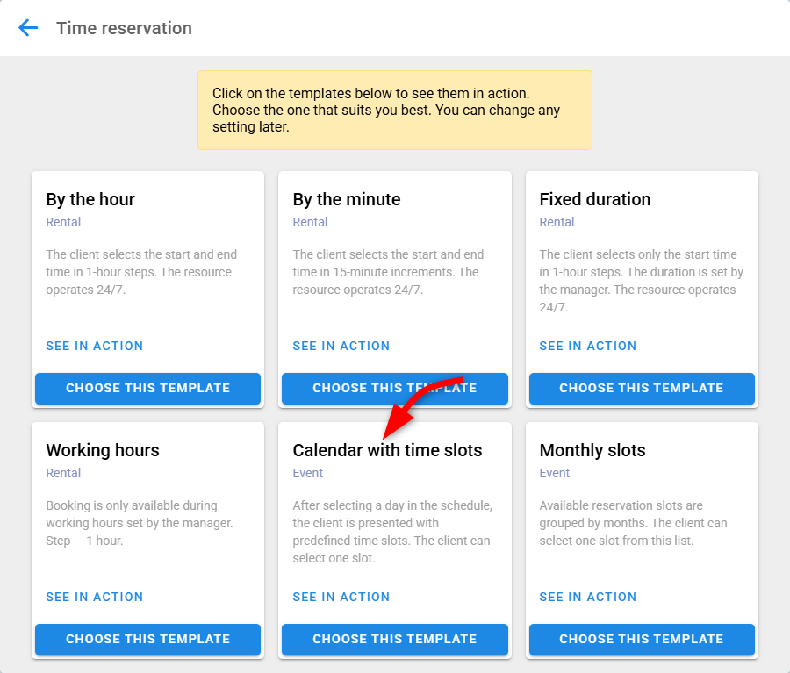Click the back arrow icon
Viewport: 790px width, 673px height.
(28, 28)
